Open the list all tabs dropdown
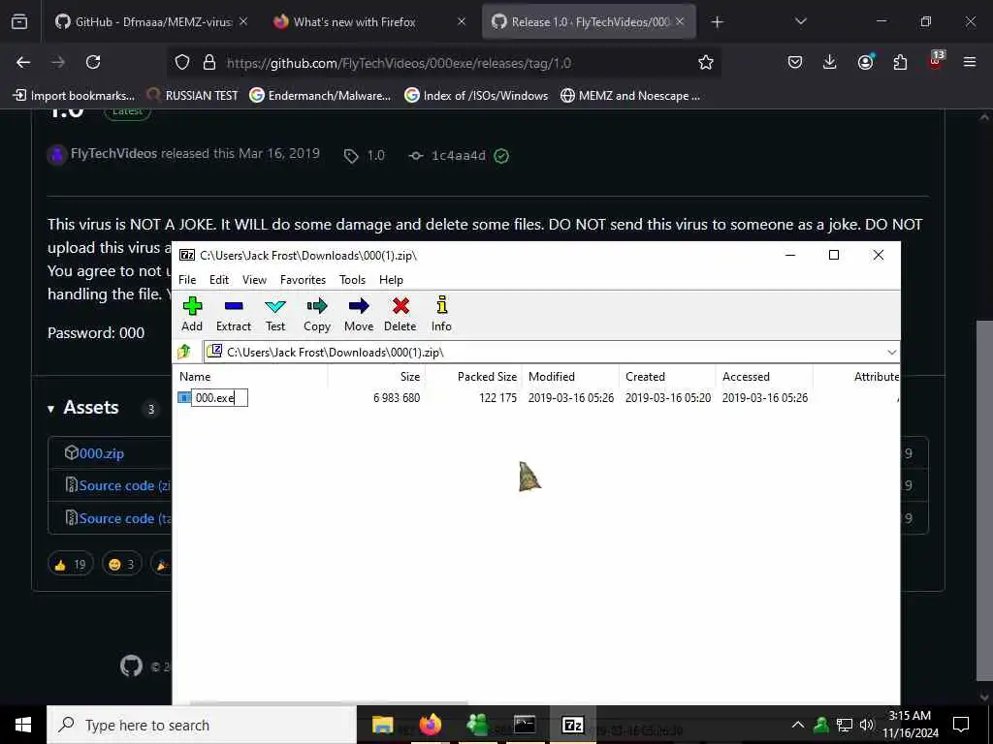 (800, 21)
